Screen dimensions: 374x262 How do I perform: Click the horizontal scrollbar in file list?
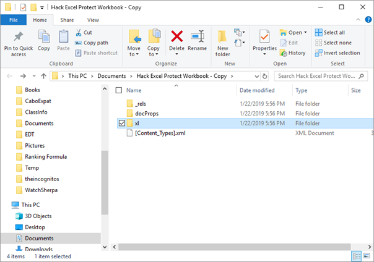click(x=235, y=247)
